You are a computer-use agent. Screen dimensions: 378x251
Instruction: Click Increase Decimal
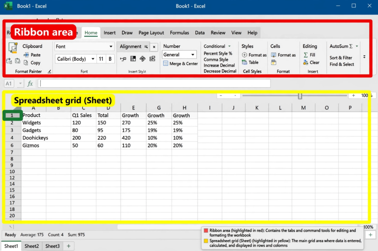pyautogui.click(x=219, y=65)
